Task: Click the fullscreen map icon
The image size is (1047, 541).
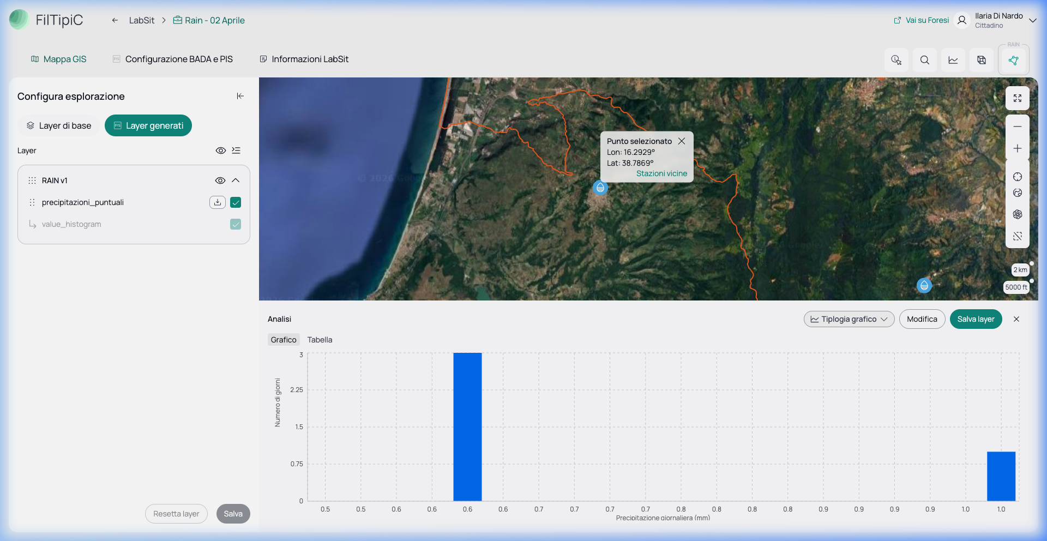Action: coord(1018,98)
